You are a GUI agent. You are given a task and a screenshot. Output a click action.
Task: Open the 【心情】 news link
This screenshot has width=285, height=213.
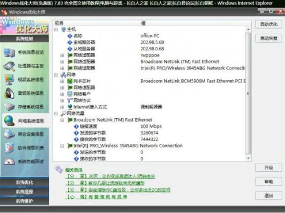(96, 197)
